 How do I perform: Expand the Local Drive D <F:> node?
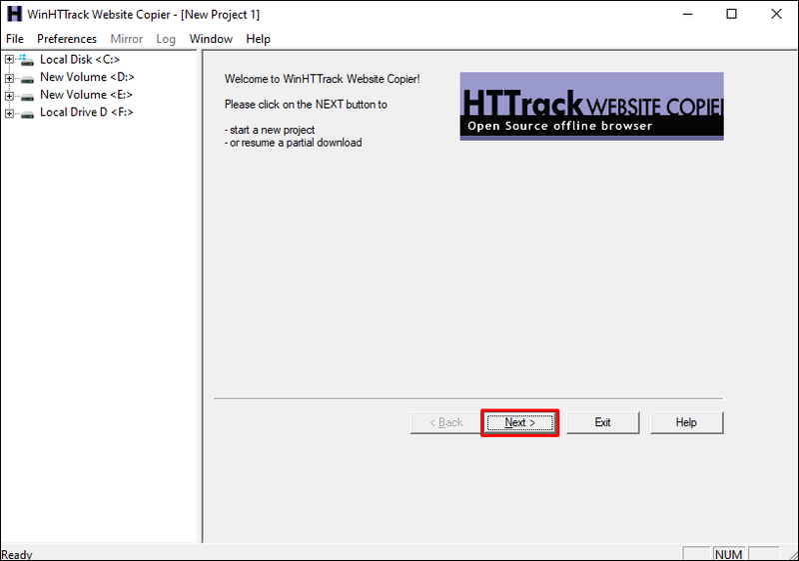9,113
